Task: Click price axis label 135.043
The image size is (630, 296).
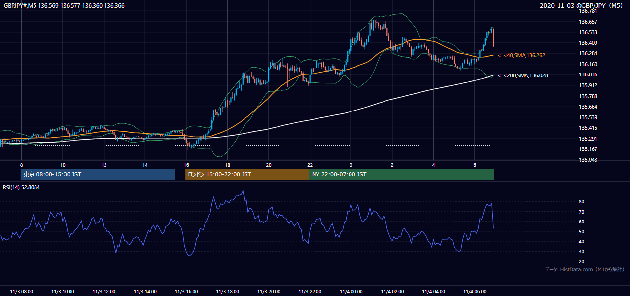Action: pyautogui.click(x=589, y=160)
